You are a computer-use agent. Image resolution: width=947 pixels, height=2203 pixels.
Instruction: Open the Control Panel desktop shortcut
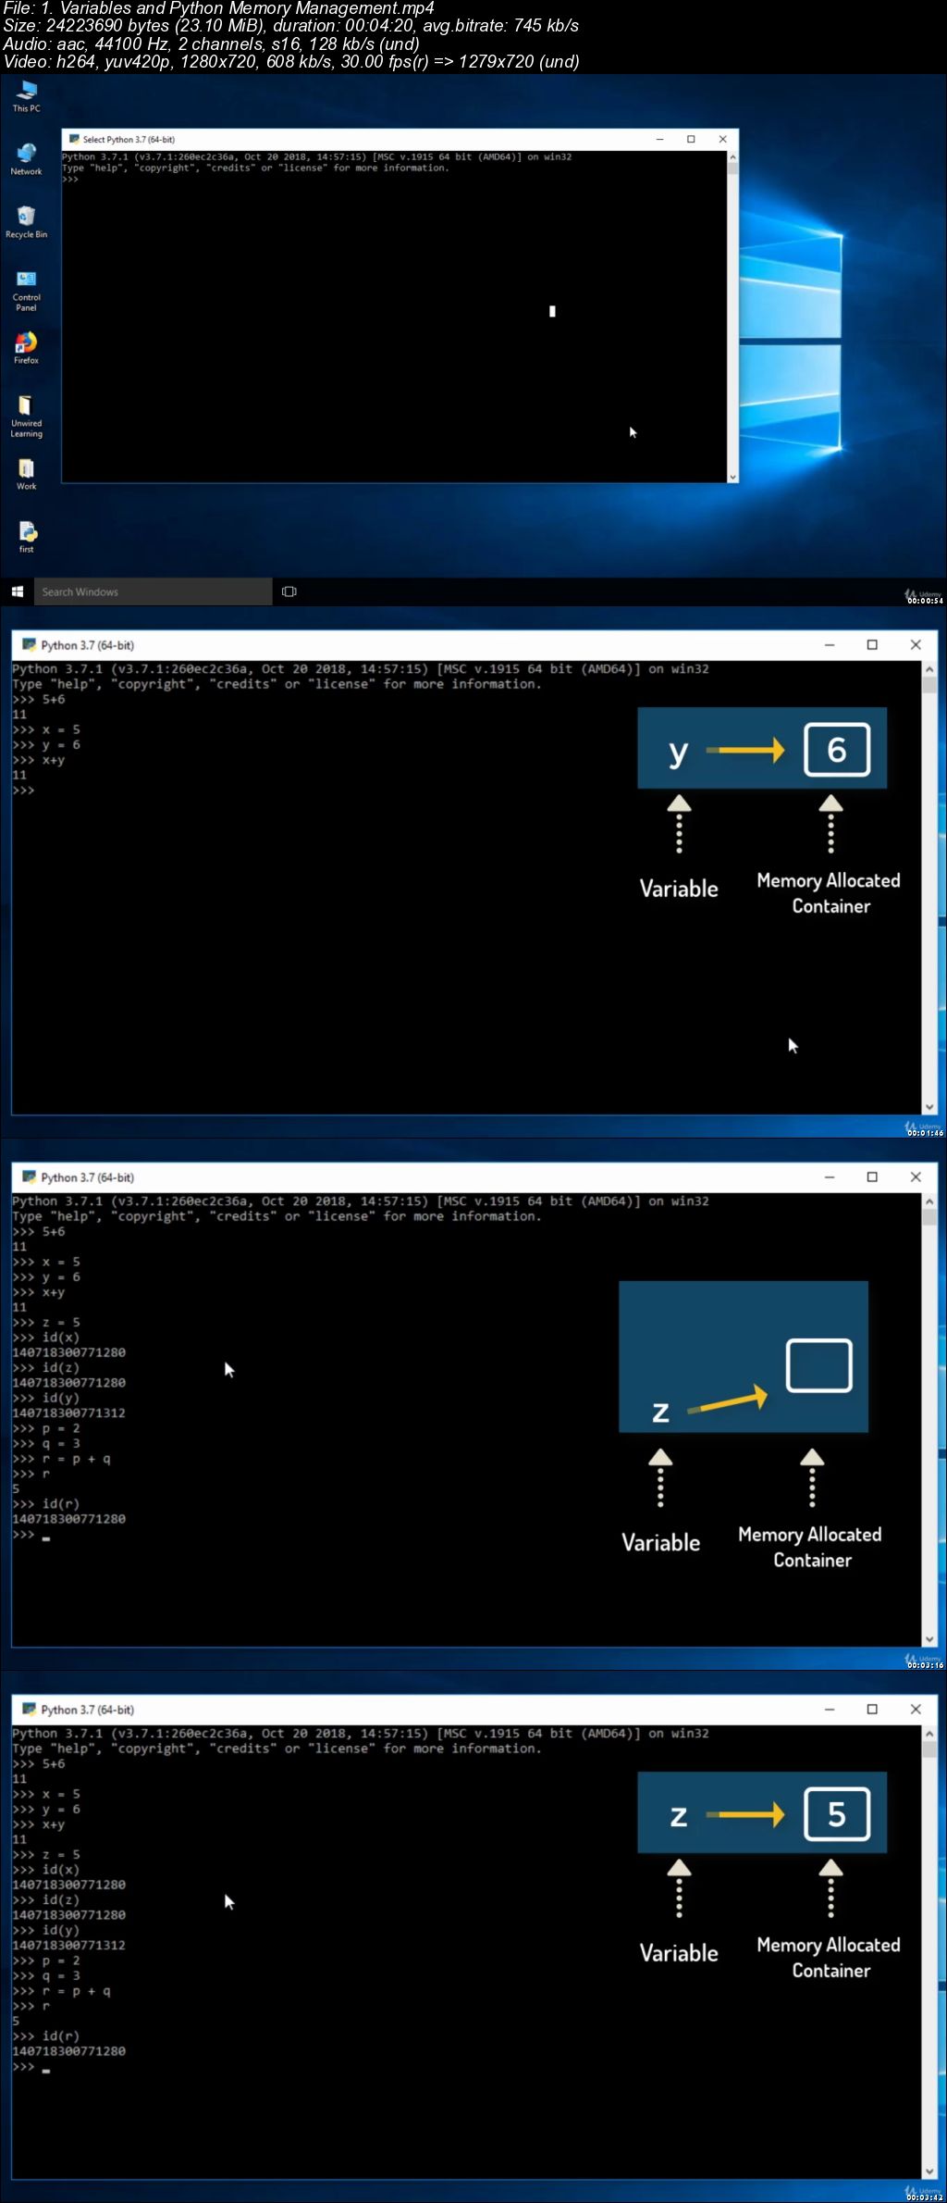26,290
